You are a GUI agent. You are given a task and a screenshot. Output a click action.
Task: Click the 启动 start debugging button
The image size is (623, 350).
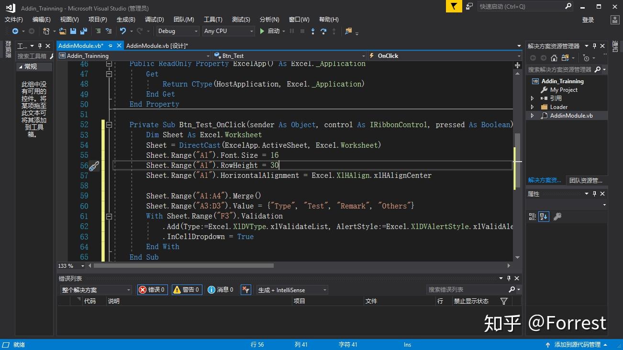tap(269, 31)
